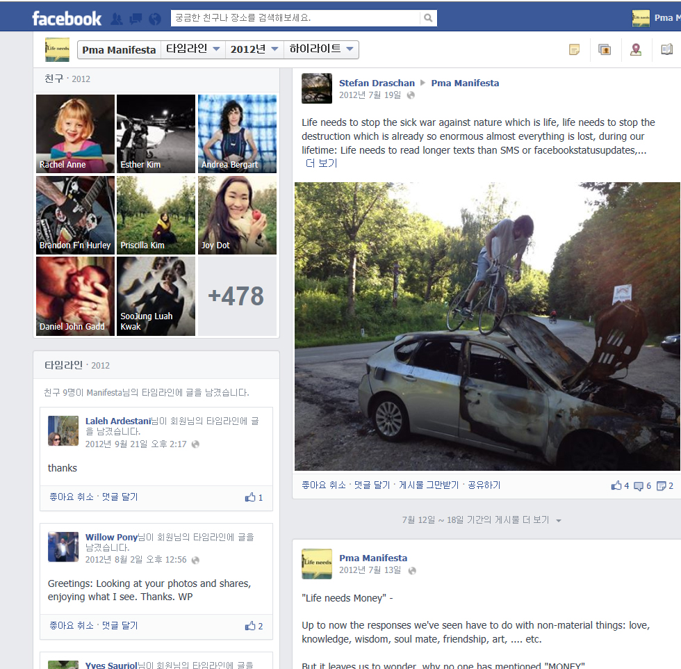Image resolution: width=681 pixels, height=669 pixels.
Task: Click 2012년 9월 21일 오후 2:17 timestamp
Action: (136, 444)
